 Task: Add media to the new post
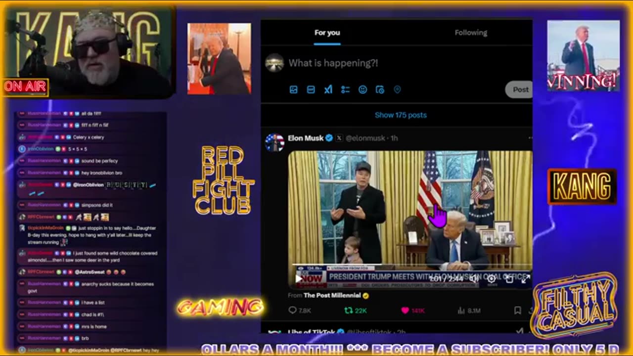pyautogui.click(x=293, y=89)
